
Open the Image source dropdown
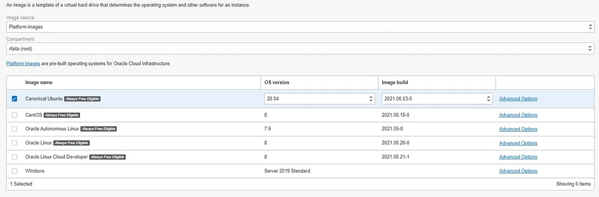(x=300, y=27)
